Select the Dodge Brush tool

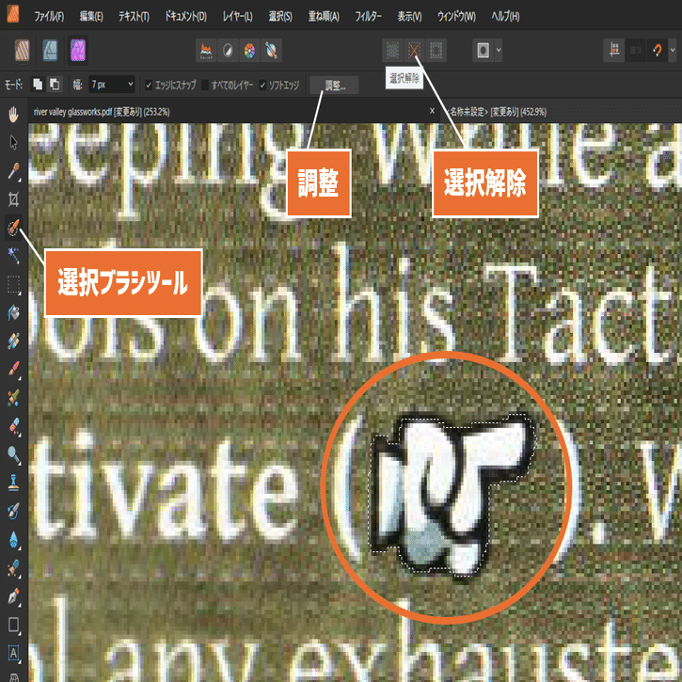13,455
